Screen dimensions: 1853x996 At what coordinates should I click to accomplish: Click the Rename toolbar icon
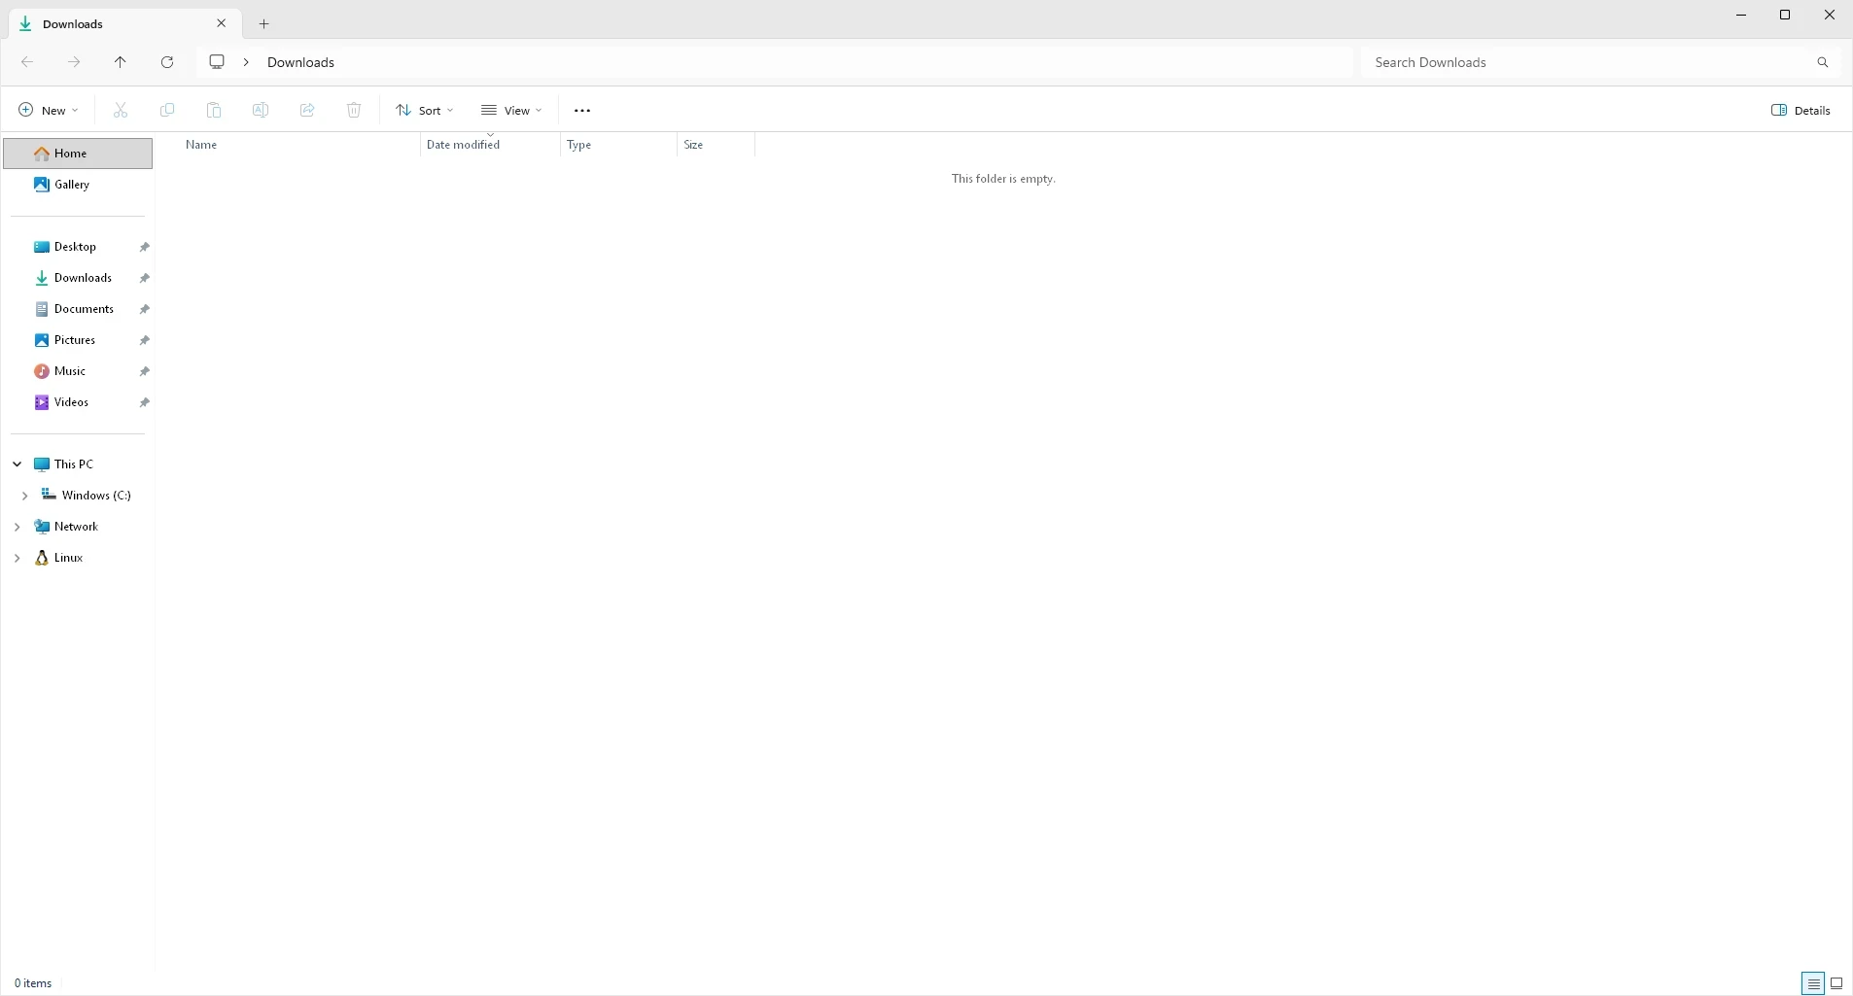pos(261,111)
